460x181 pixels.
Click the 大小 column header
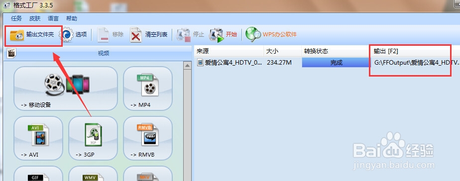click(x=282, y=51)
